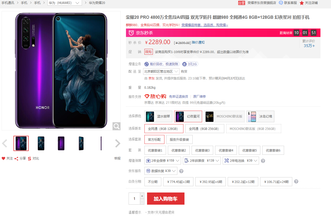Viewport: 331px width, 216px height.
Task: Open 优惠套装3 tab
Action: pos(202,150)
